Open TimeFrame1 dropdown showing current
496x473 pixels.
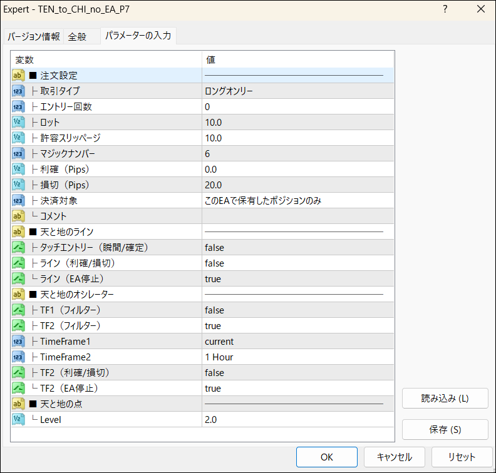click(297, 341)
